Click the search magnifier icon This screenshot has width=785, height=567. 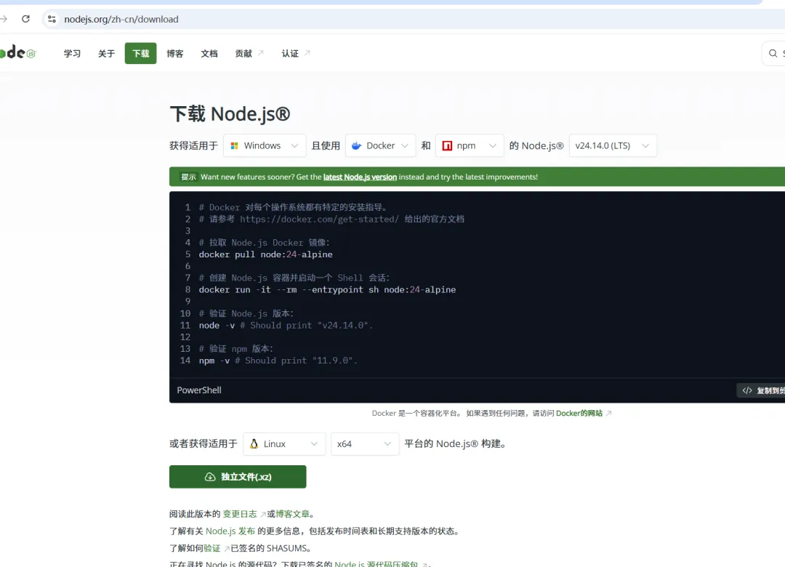[773, 53]
